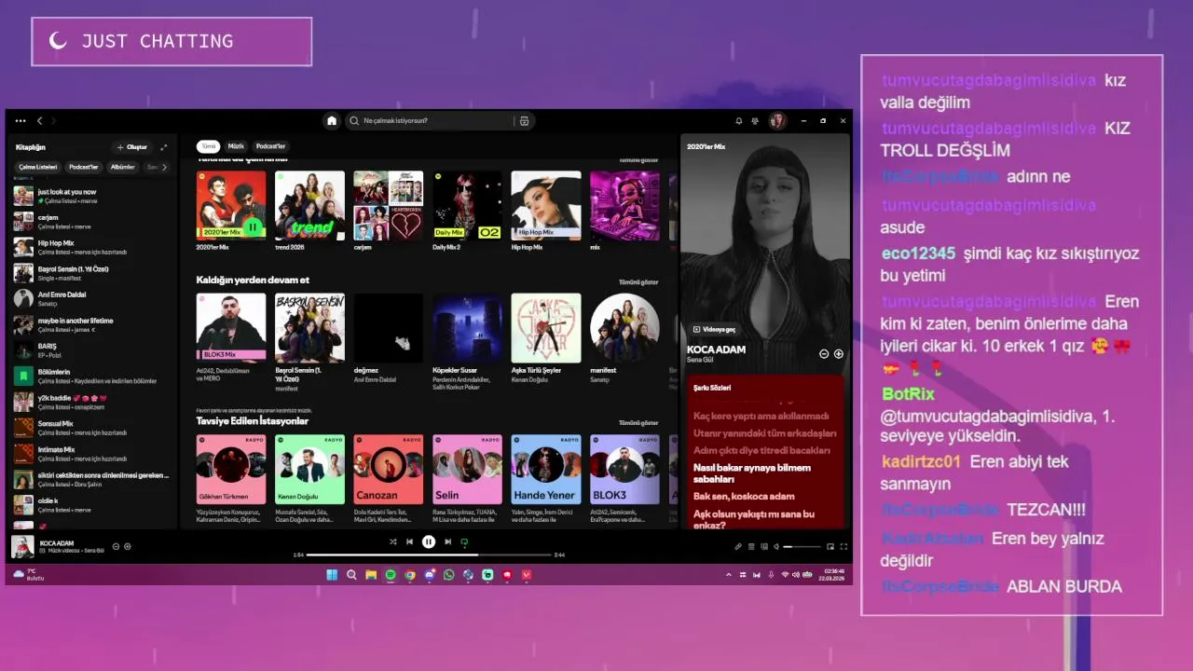Filter library by Podcast'ler chip
1193x671 pixels.
[84, 167]
